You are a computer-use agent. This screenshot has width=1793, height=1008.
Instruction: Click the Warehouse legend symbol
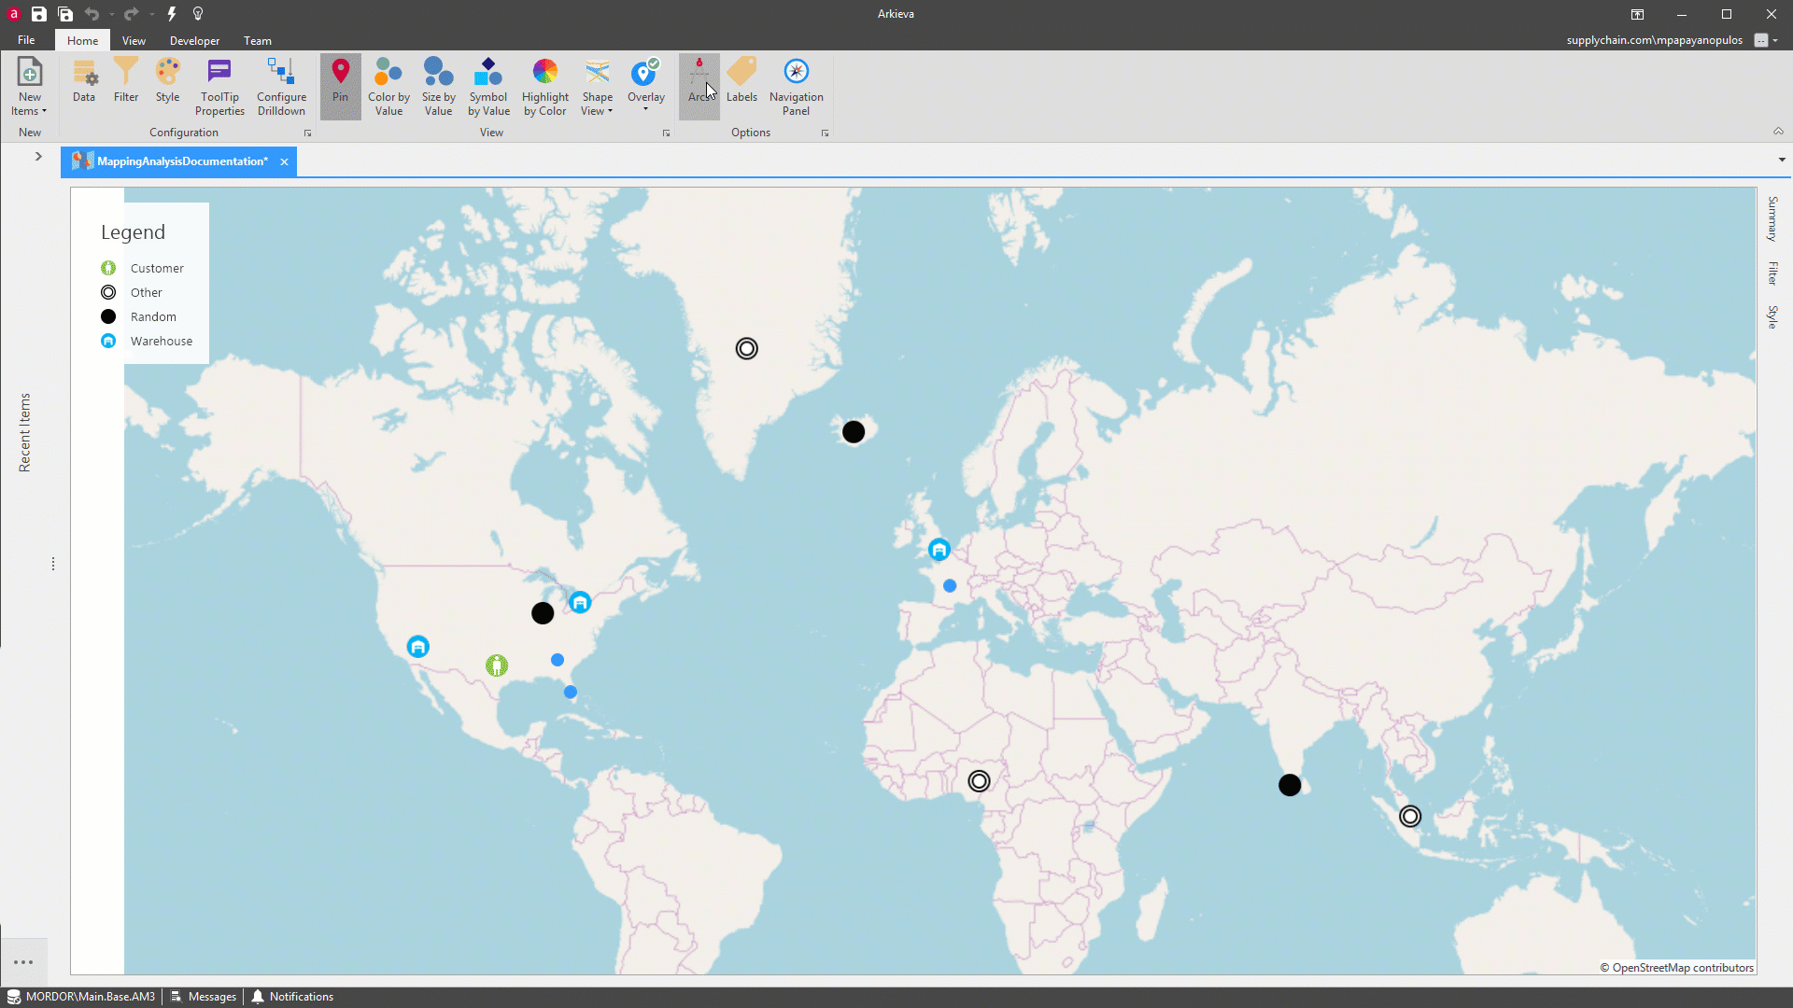click(x=108, y=341)
